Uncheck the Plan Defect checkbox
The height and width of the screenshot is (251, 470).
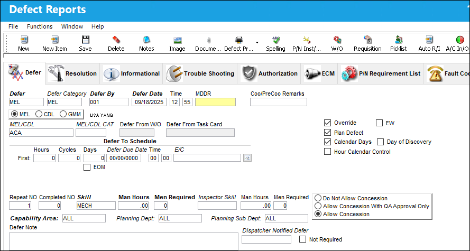[327, 133]
